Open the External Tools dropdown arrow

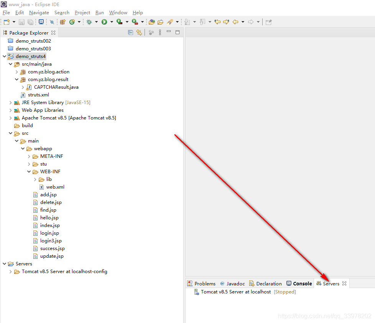(142, 22)
